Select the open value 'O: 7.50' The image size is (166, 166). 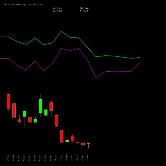pyautogui.click(x=57, y=11)
